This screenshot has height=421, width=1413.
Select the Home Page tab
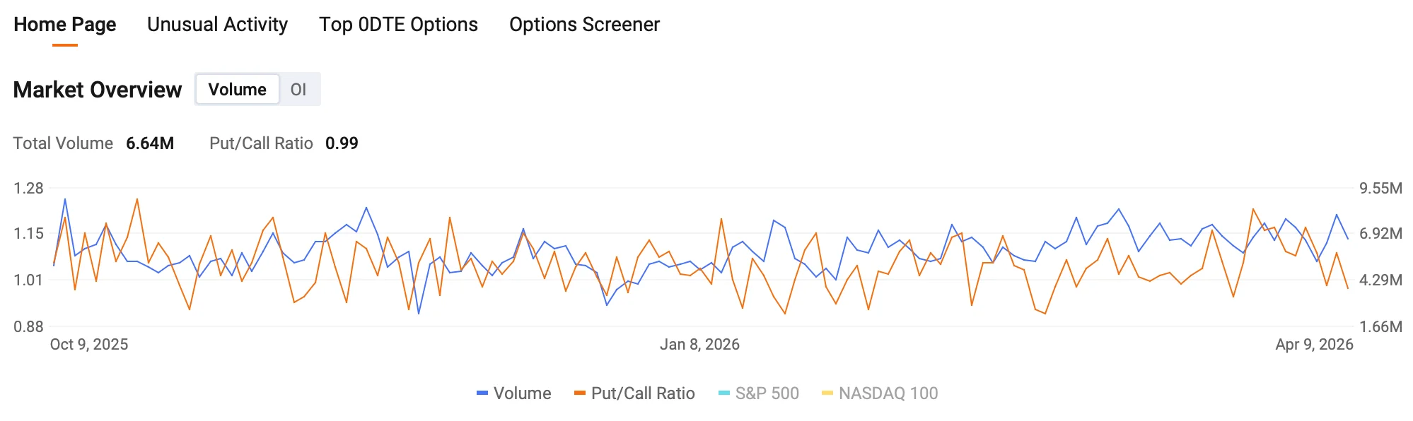click(65, 24)
